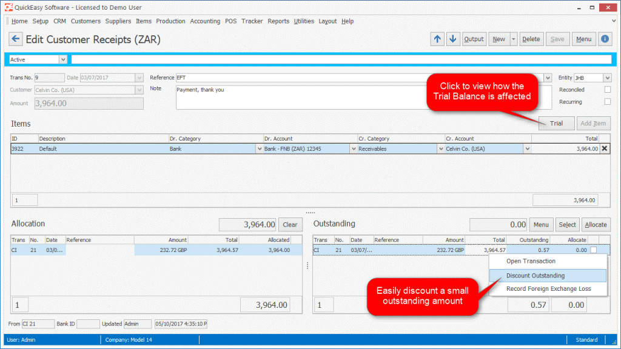Viewport: 621px width, 349px height.
Task: Select the Default description cell
Action: [x=103, y=149]
